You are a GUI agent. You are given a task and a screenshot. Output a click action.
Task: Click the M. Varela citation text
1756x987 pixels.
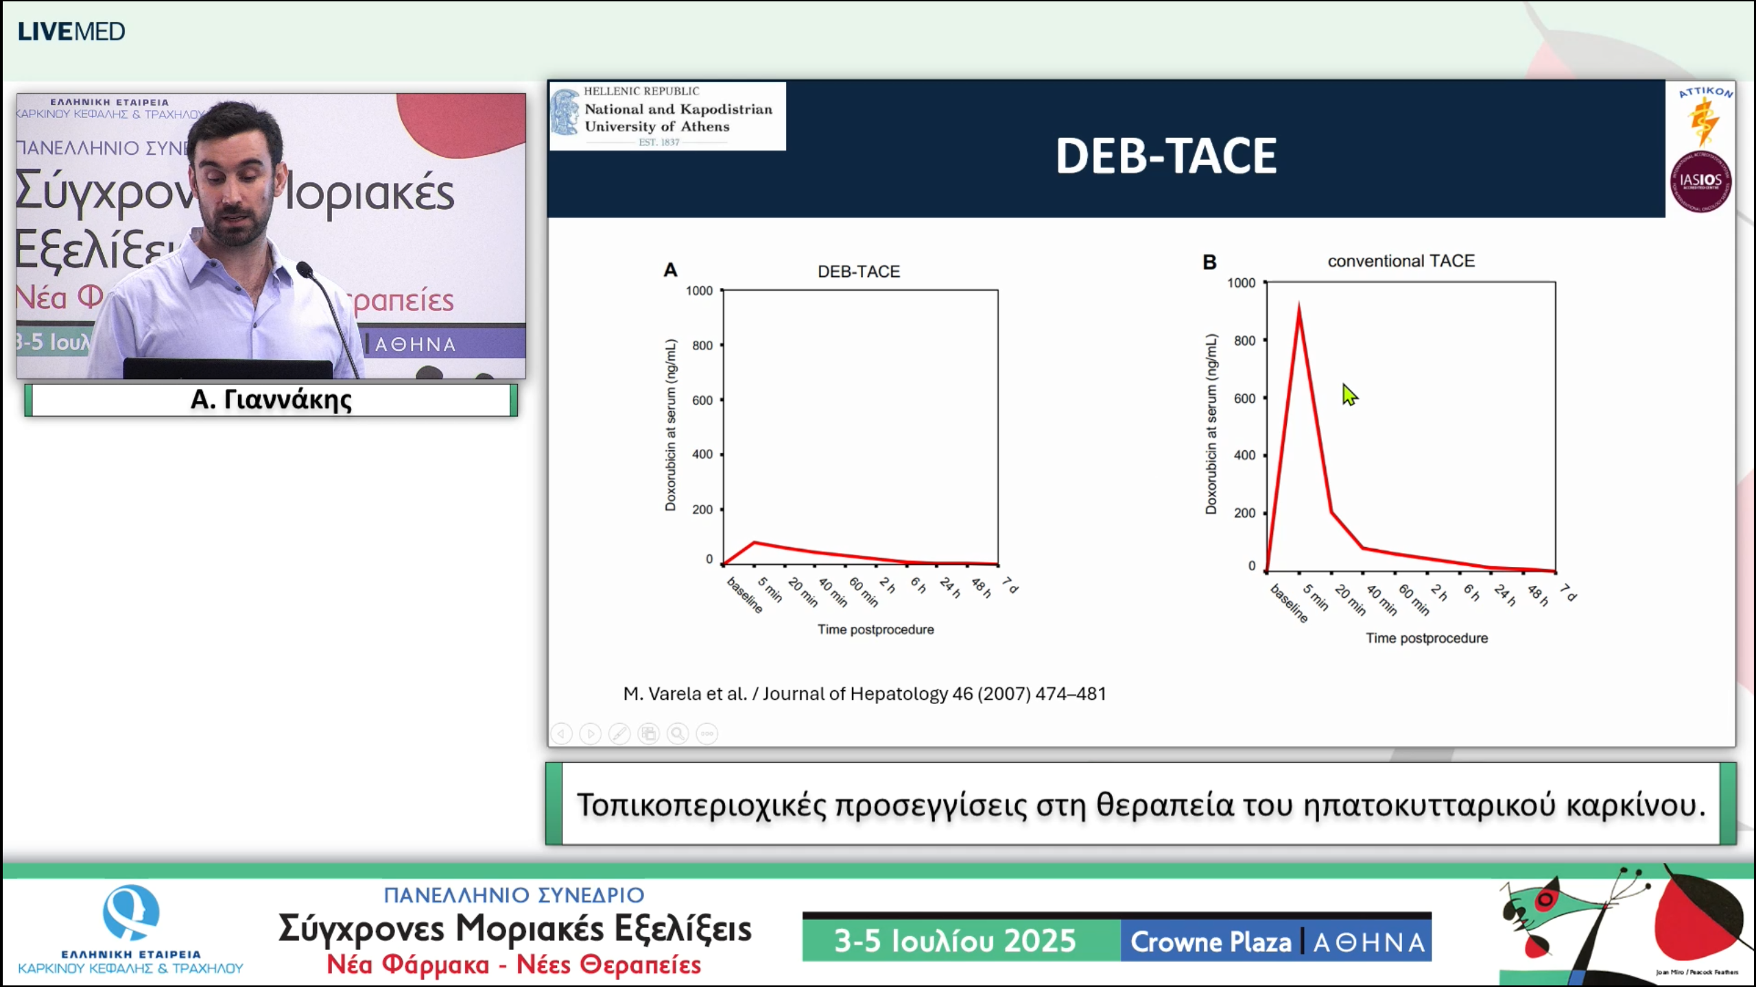(x=864, y=694)
